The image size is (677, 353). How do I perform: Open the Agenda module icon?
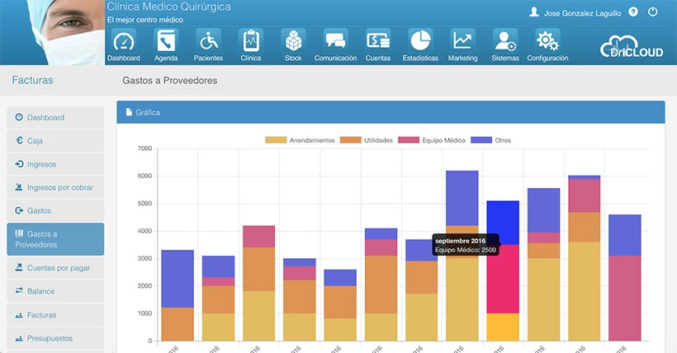pos(166,41)
